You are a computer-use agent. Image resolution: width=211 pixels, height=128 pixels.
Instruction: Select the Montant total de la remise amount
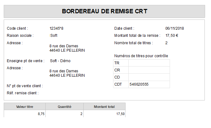[172, 36]
